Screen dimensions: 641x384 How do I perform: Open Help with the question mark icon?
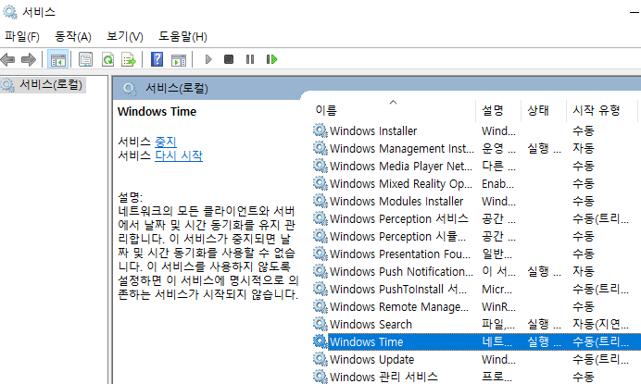157,59
